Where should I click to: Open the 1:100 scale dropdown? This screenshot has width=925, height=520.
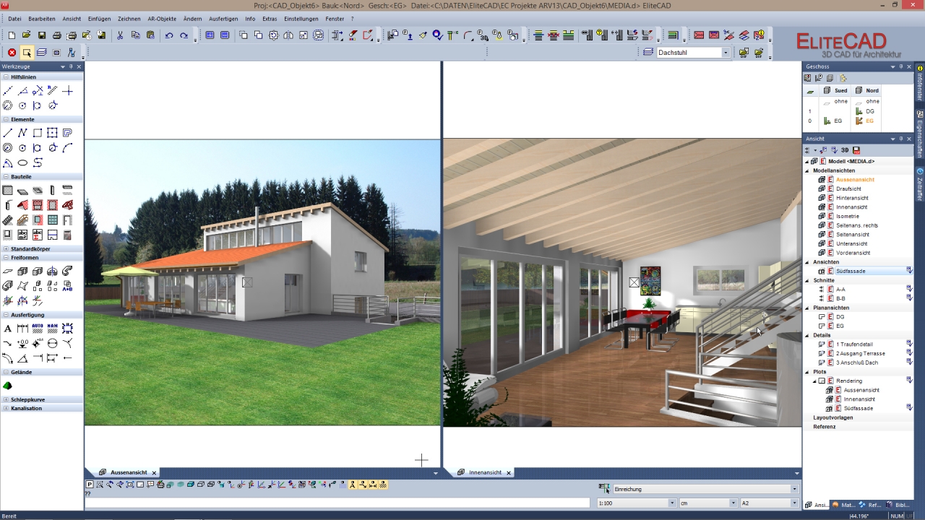click(671, 503)
